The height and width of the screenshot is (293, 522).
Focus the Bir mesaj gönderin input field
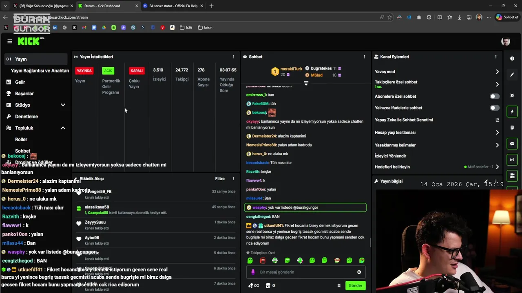(x=306, y=272)
